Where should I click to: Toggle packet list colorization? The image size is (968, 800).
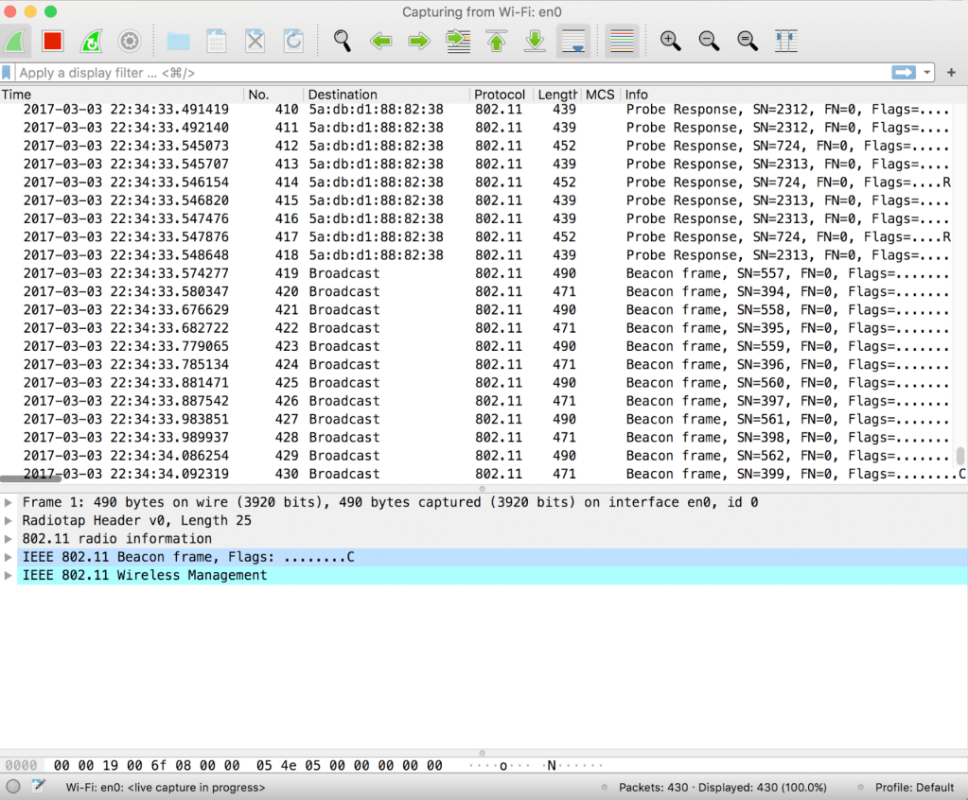click(621, 41)
